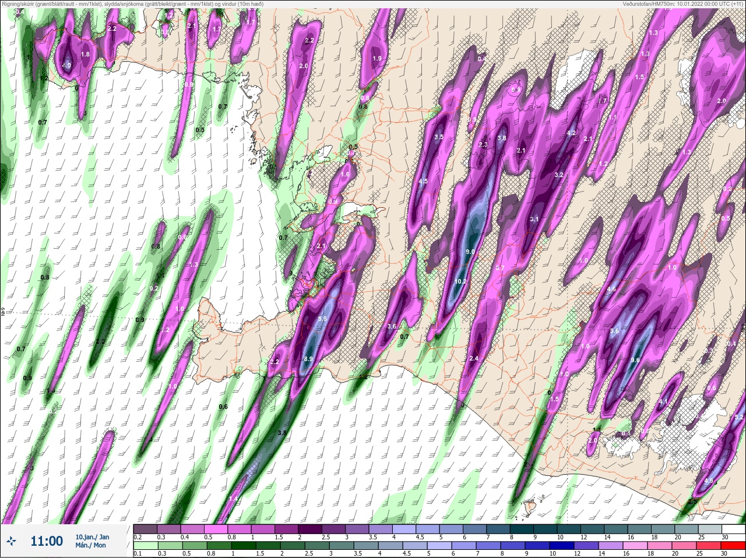Click the 5.2 precipitation value on the map
746x558 pixels.
tap(740, 417)
